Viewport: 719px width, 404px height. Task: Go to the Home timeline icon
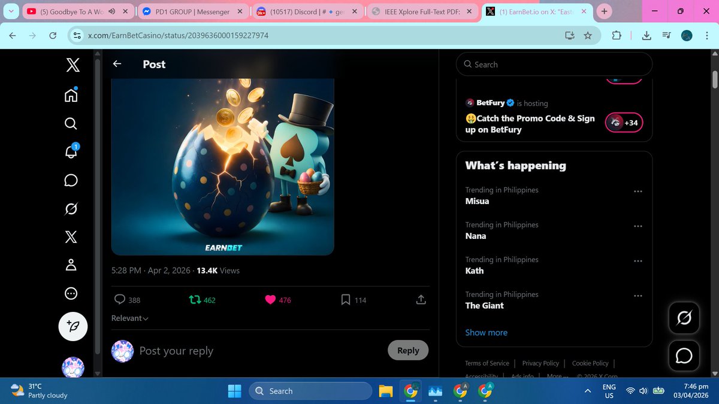tap(71, 95)
